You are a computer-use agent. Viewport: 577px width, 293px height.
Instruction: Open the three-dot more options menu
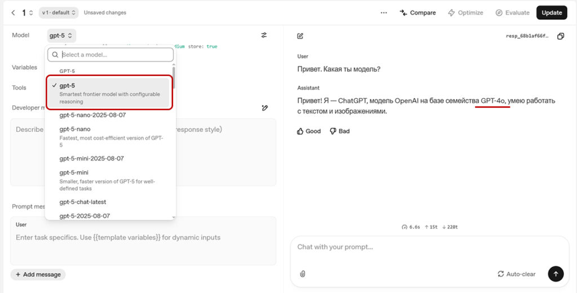coord(384,12)
